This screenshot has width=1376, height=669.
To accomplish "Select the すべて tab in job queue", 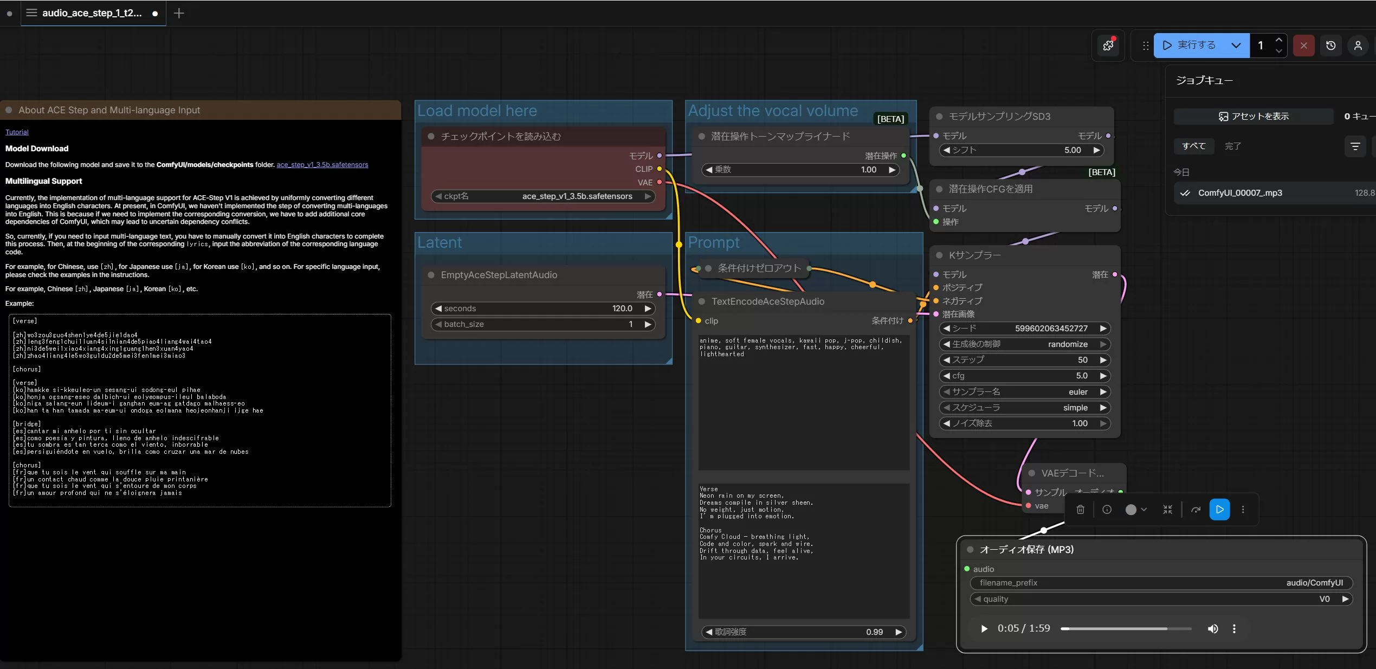I will coord(1194,146).
